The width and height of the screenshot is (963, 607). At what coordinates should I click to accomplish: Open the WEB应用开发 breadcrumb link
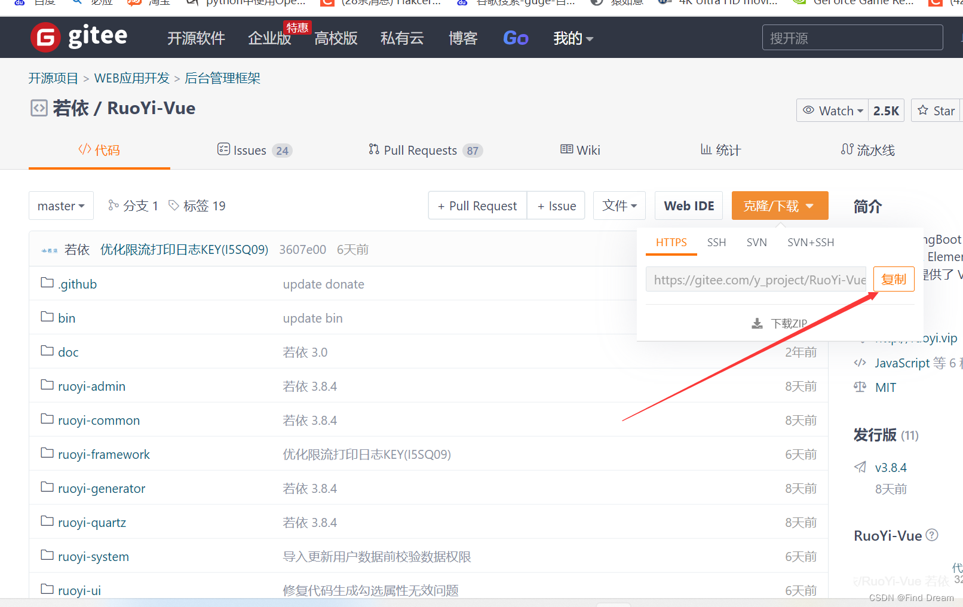click(131, 78)
